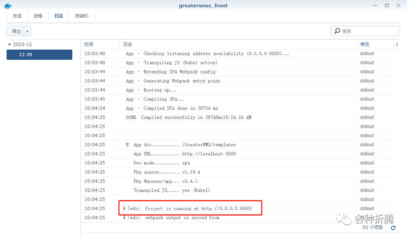Select the Booting up... log row
The width and height of the screenshot is (407, 237).
[x=239, y=90]
